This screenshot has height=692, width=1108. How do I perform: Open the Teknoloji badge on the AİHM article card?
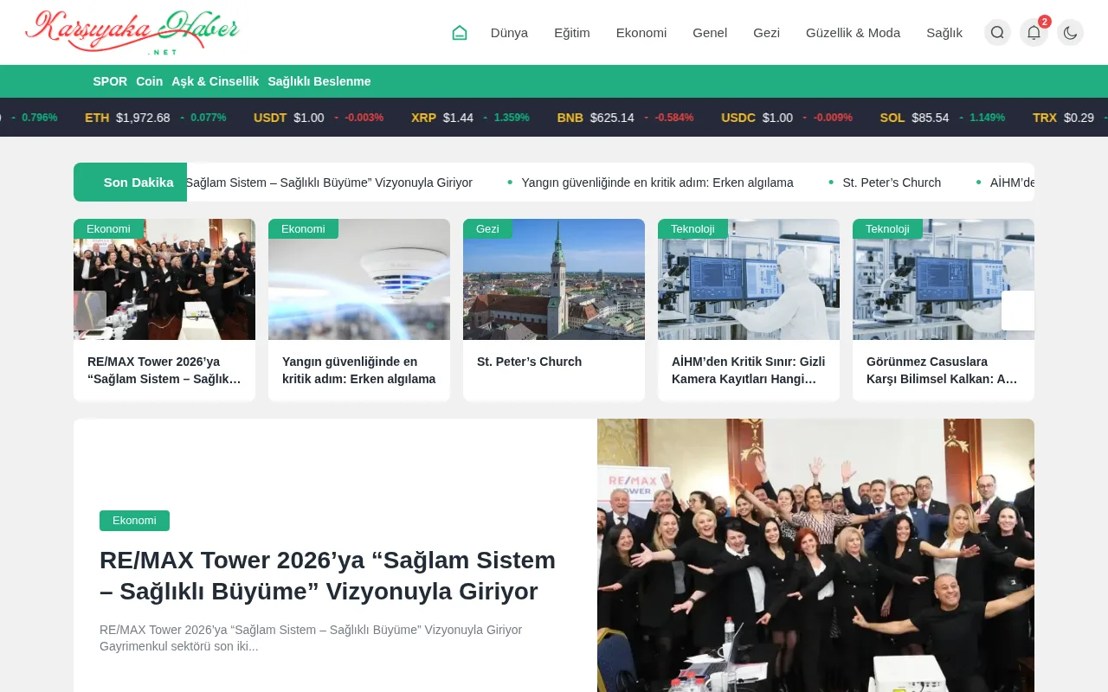(x=692, y=228)
